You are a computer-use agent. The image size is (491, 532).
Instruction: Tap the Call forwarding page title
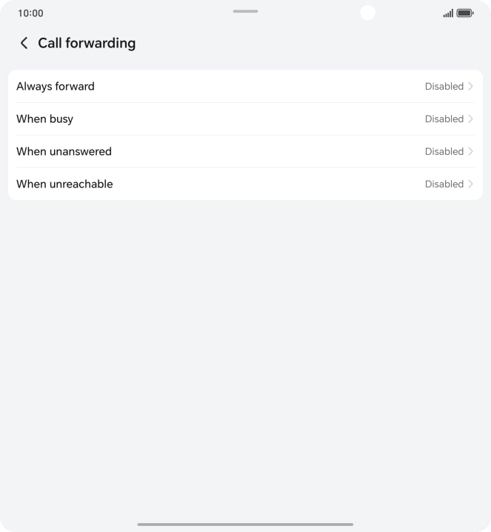click(87, 43)
